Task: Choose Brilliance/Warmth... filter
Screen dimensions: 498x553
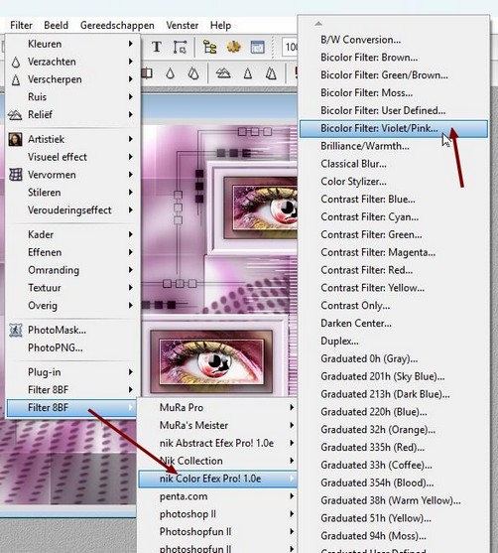Action: tap(394, 146)
